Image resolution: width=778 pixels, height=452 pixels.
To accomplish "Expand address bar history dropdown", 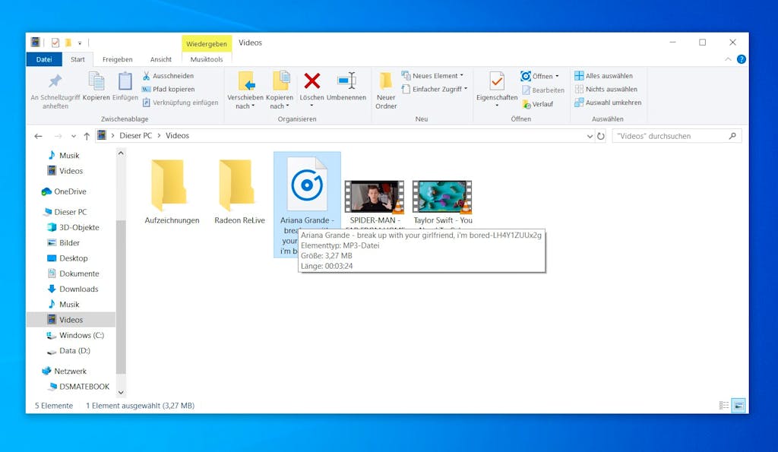I will point(590,136).
